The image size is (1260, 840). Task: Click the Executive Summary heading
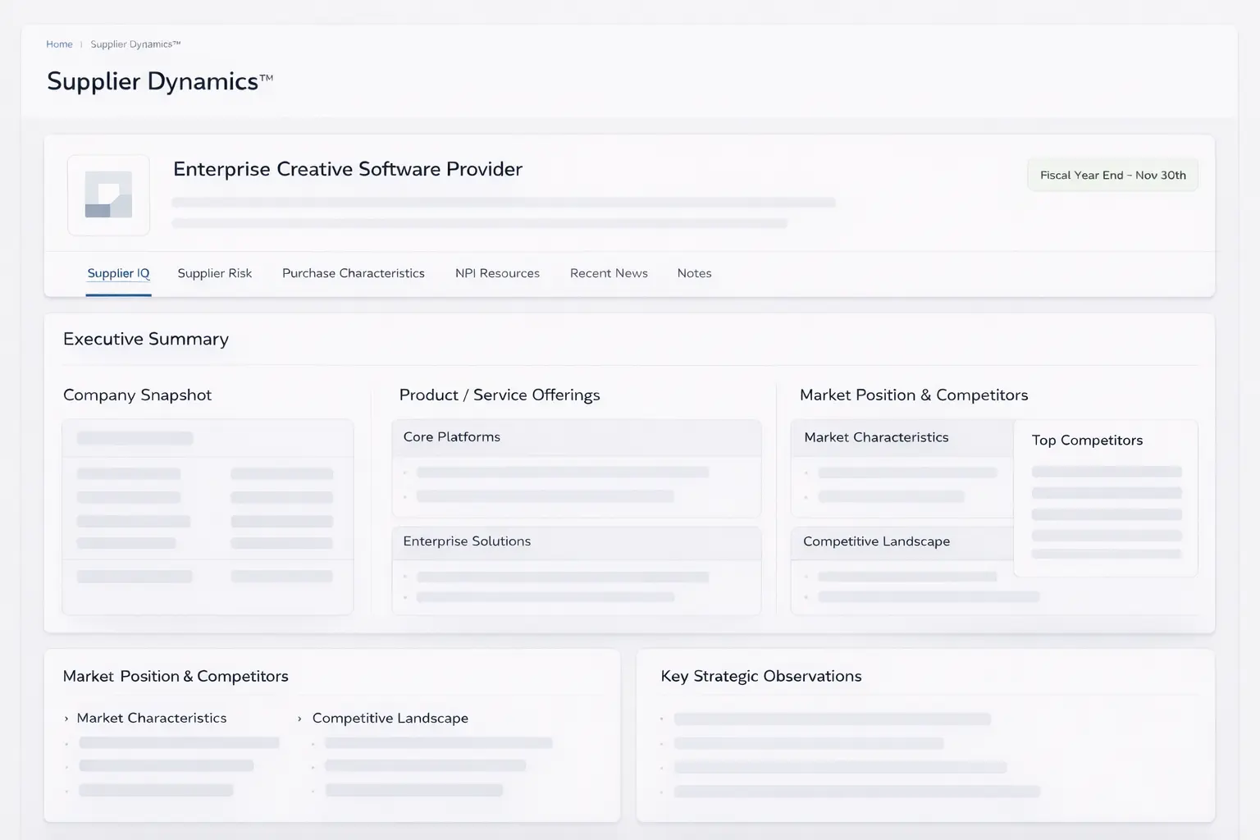coord(146,340)
